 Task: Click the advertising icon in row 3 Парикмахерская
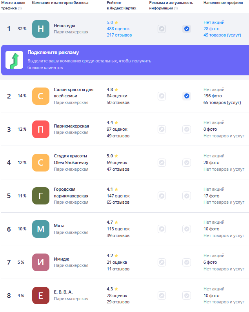tap(162, 130)
